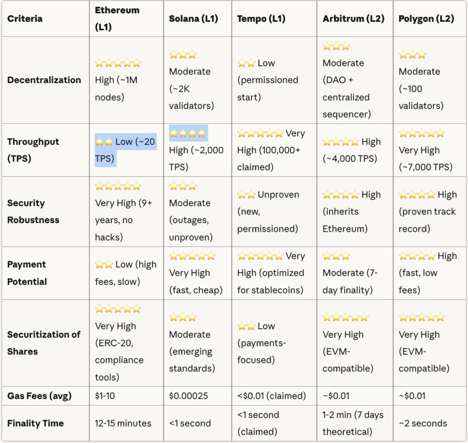Click Solana's highlighted four-star Throughput rating
This screenshot has width=468, height=443.
187,133
